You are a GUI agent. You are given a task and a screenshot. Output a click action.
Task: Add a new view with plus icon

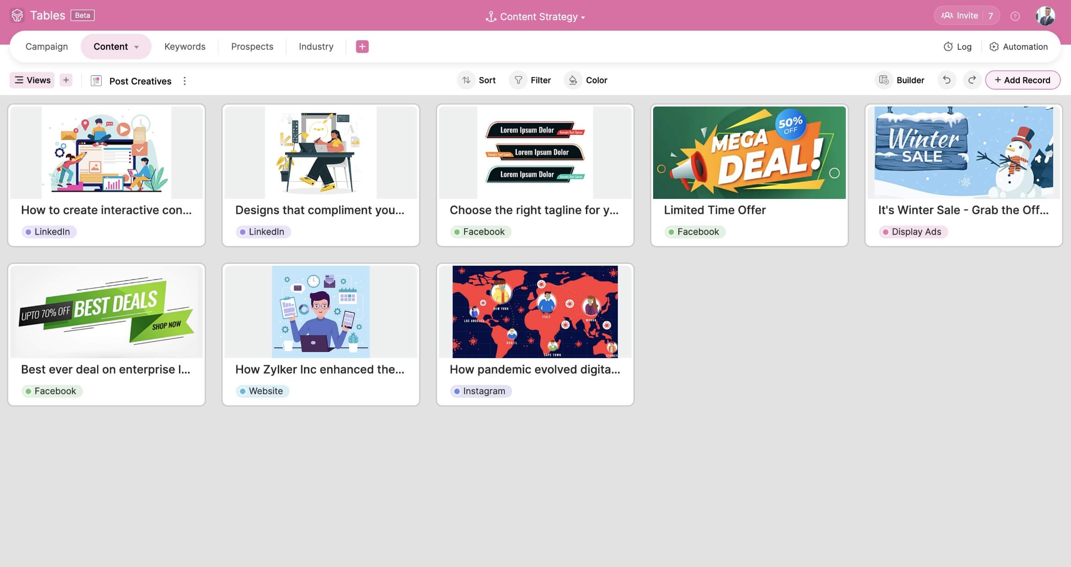[66, 80]
